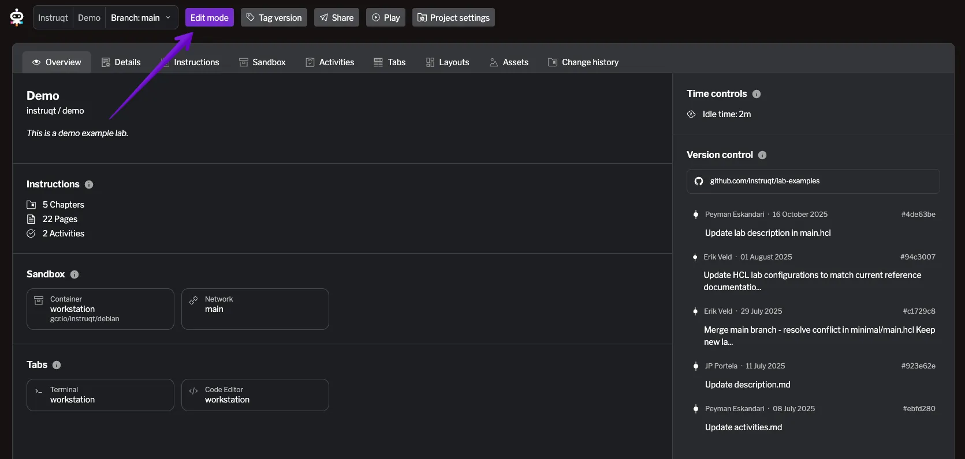Open the github.com/instruqt/lab-examples repository link
965x459 pixels.
click(x=765, y=181)
